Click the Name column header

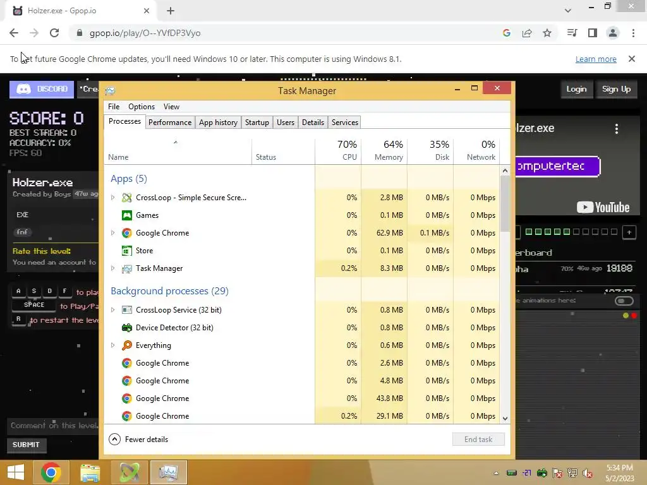178,150
